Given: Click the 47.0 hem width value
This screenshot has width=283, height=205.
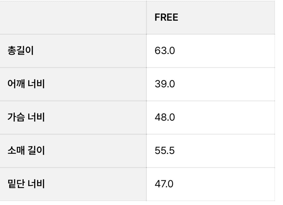Looking at the screenshot, I should [x=164, y=184].
